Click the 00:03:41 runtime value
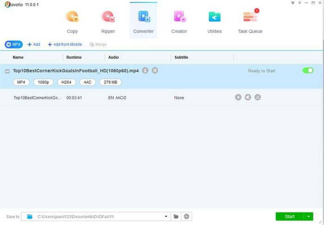Image resolution: width=324 pixels, height=225 pixels. click(74, 98)
